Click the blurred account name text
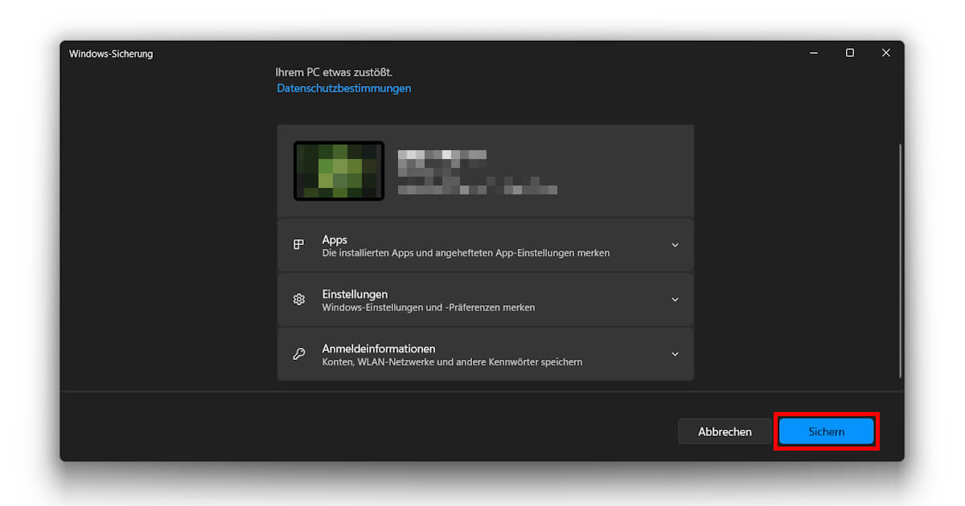This screenshot has width=965, height=506. point(442,153)
